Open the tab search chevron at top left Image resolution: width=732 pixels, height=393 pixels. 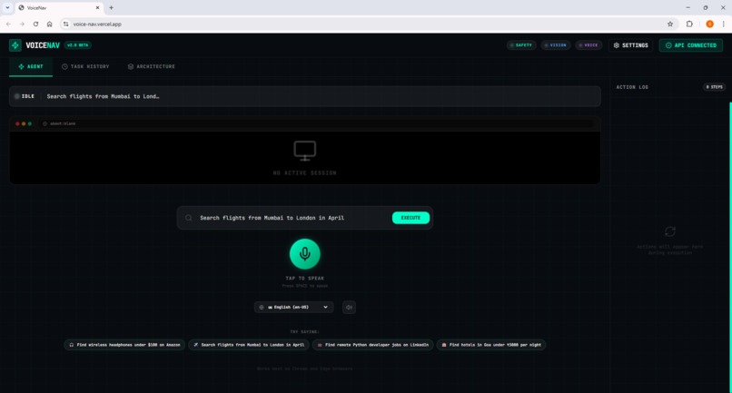pos(7,7)
